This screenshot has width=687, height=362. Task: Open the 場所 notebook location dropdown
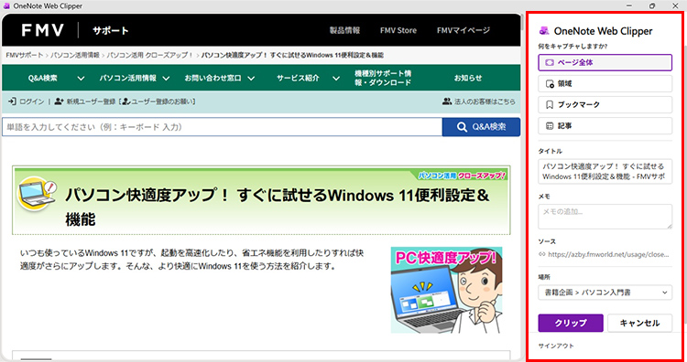pyautogui.click(x=605, y=293)
